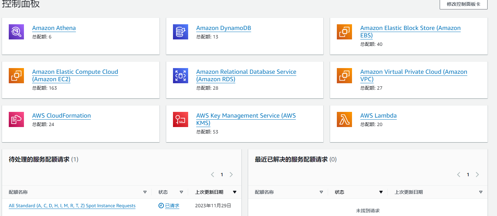The width and height of the screenshot is (497, 216).
Task: Open Amazon Elastic Block Store link
Action: point(410,32)
